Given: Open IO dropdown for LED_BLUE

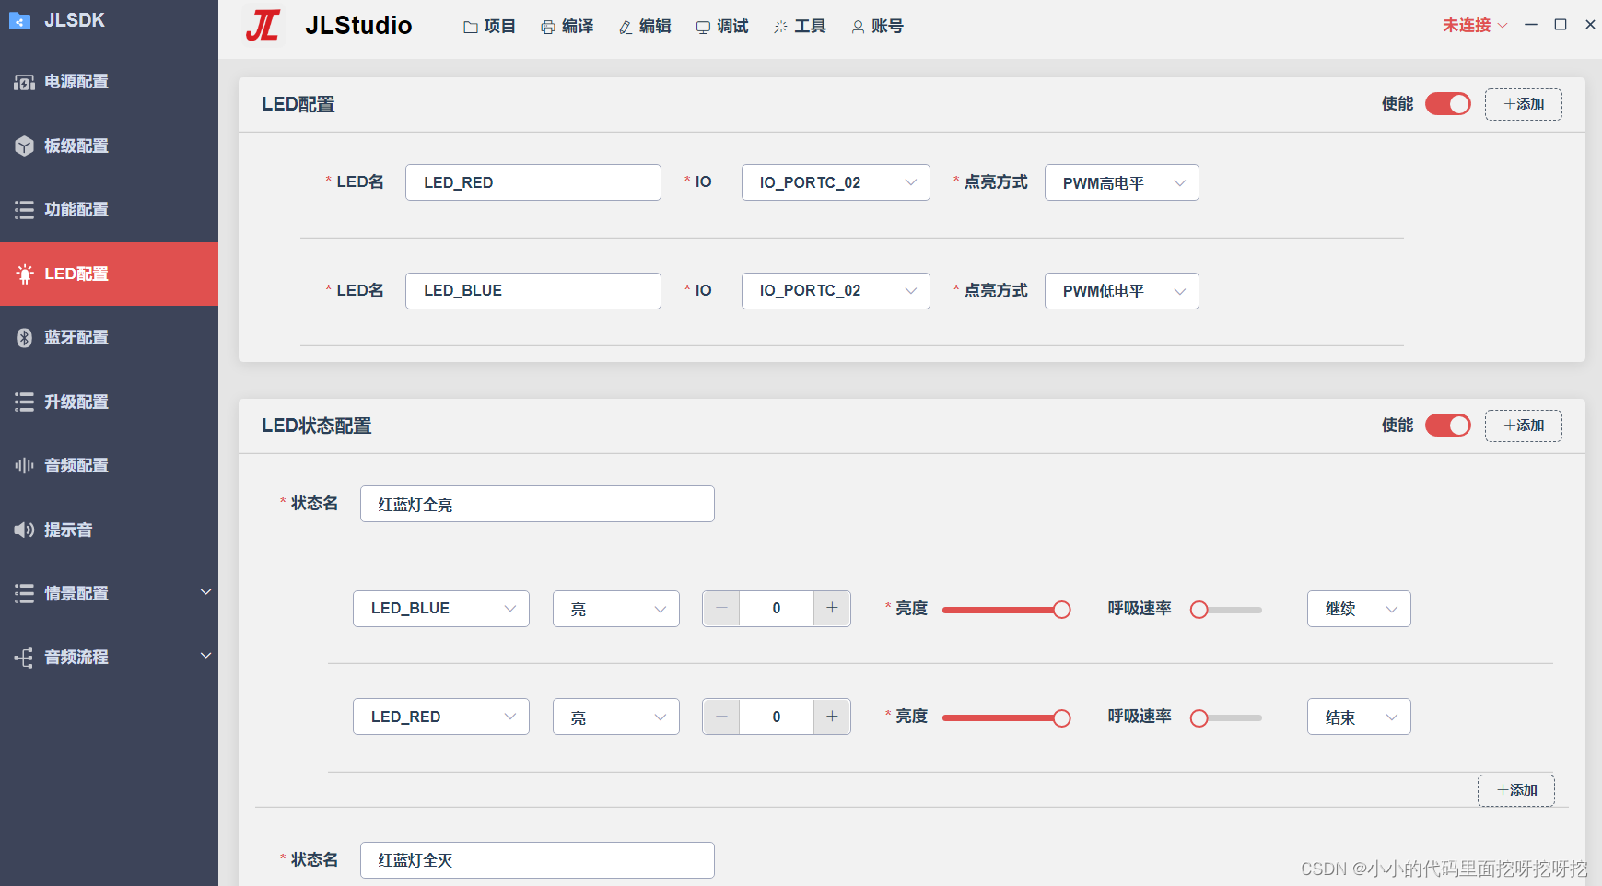Looking at the screenshot, I should [x=836, y=291].
